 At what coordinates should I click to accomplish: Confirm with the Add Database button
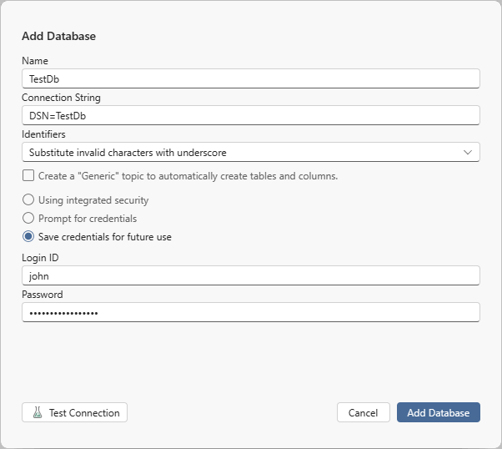pyautogui.click(x=439, y=412)
